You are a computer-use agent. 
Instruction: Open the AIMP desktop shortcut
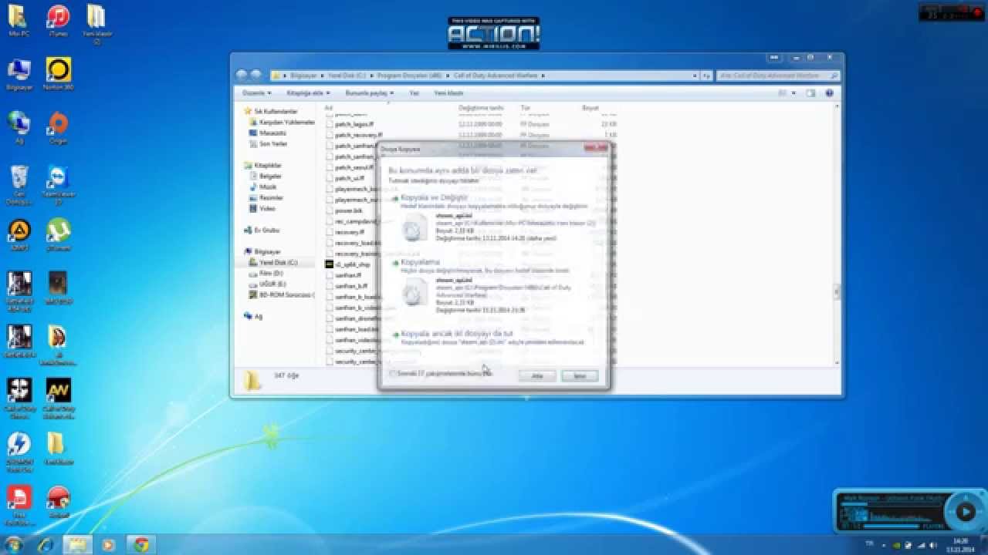19,235
